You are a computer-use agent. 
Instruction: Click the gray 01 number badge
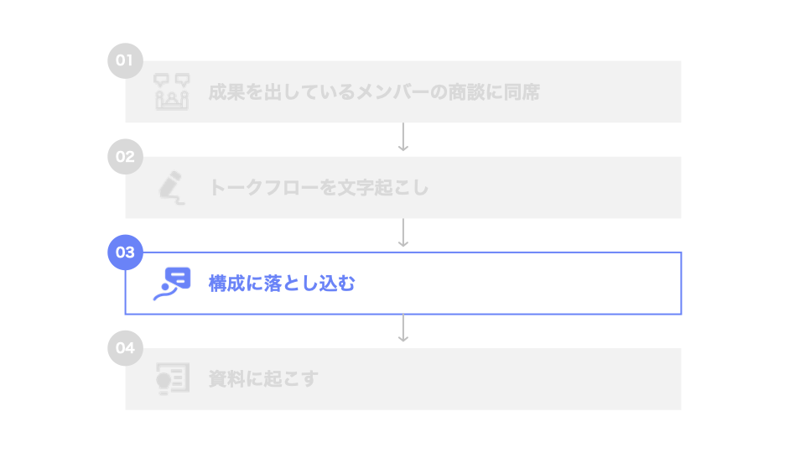coord(126,60)
